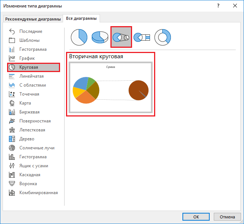This screenshot has height=224, width=244.
Task: Select the Точечная label
Action: [x=29, y=94]
